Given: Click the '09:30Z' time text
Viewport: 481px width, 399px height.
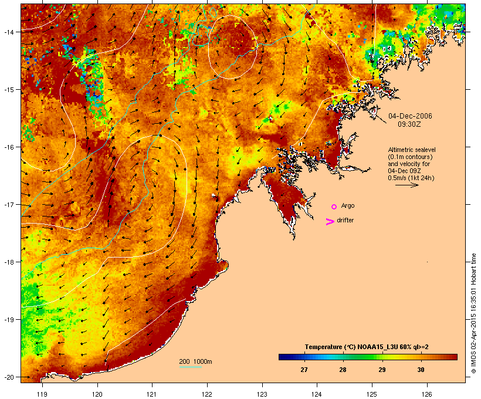Looking at the screenshot, I should pyautogui.click(x=409, y=124).
